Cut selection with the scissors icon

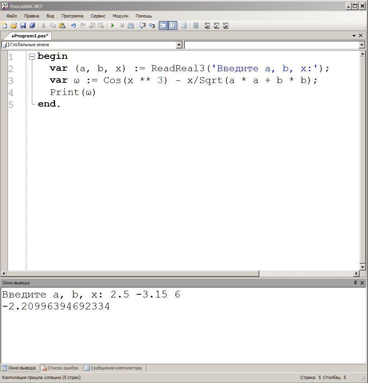[43, 25]
